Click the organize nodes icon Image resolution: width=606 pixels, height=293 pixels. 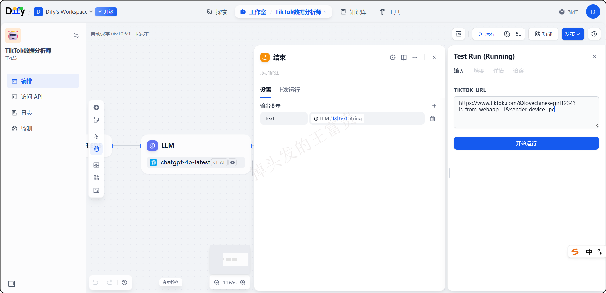(x=96, y=178)
